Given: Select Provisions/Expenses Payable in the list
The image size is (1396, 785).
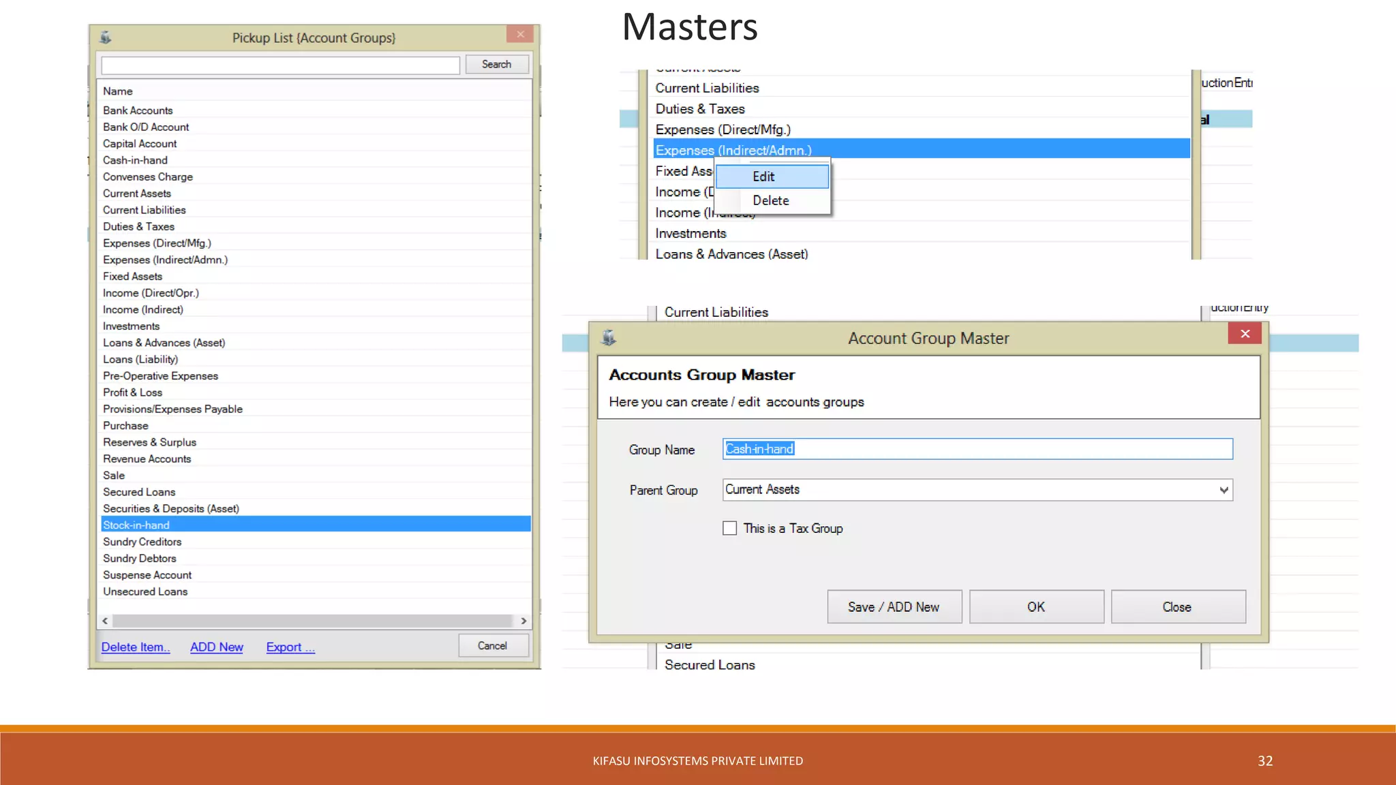Looking at the screenshot, I should coord(316,409).
